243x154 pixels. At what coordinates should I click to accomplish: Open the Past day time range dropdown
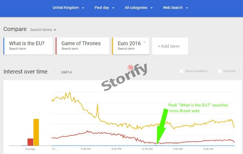click(104, 8)
